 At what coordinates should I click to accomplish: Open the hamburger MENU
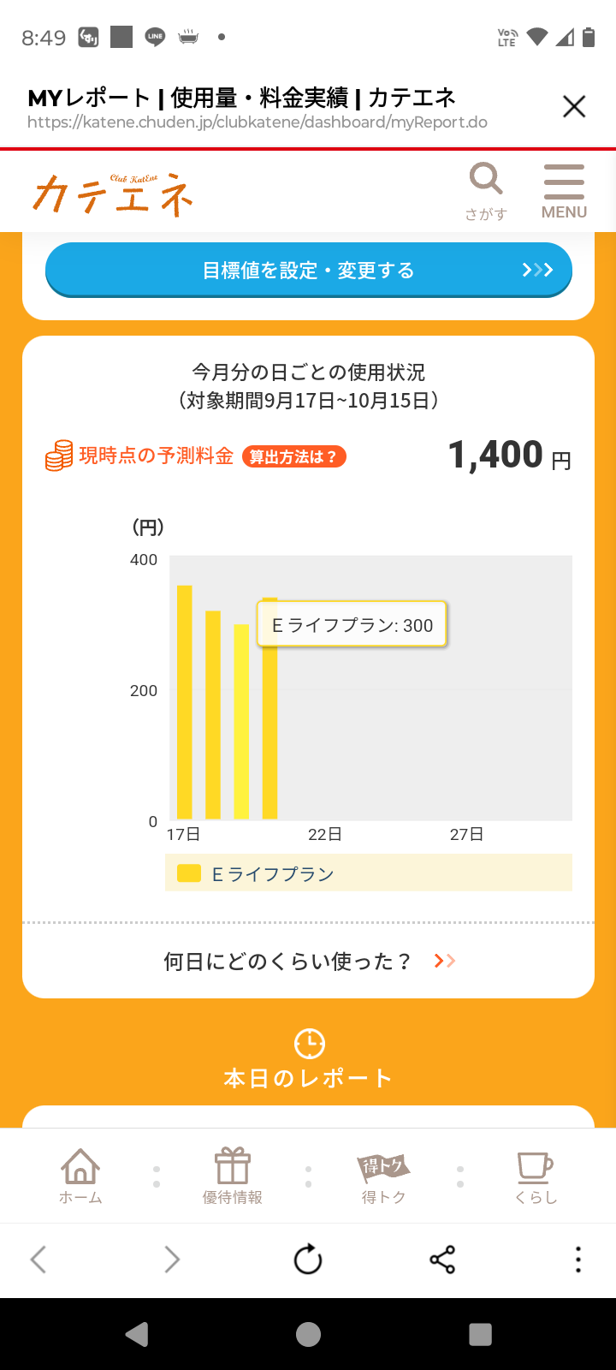tap(564, 191)
